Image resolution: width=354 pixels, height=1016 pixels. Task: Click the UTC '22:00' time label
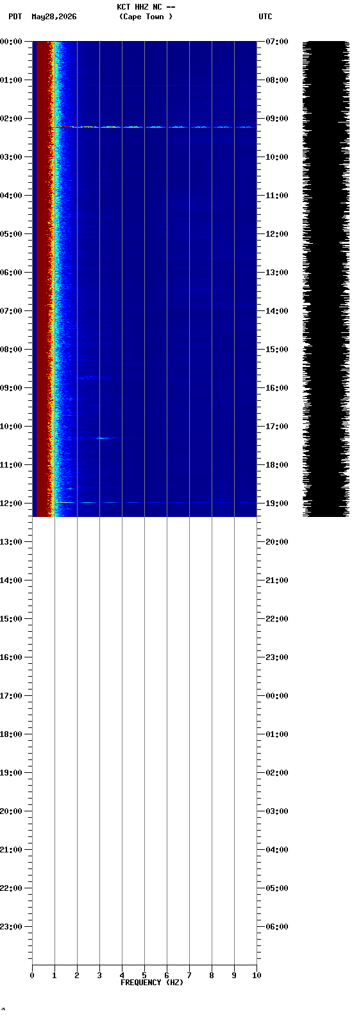tap(277, 619)
